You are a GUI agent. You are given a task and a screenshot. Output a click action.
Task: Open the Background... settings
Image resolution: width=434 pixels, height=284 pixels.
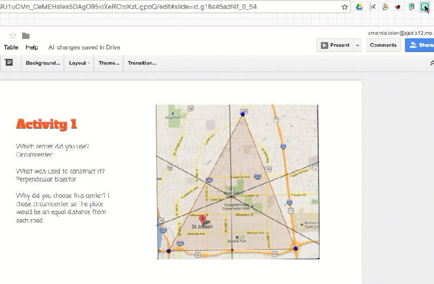point(43,63)
